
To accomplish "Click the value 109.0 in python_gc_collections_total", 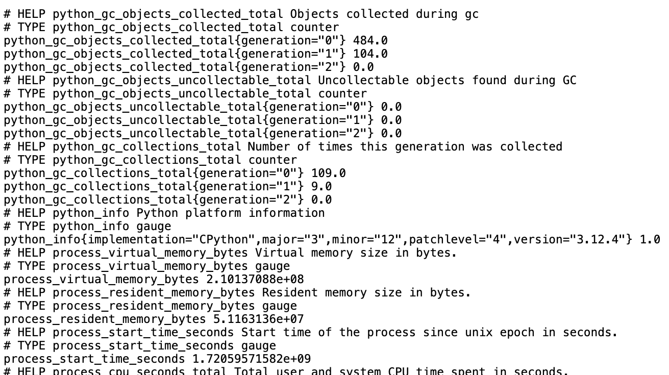I will pos(328,173).
